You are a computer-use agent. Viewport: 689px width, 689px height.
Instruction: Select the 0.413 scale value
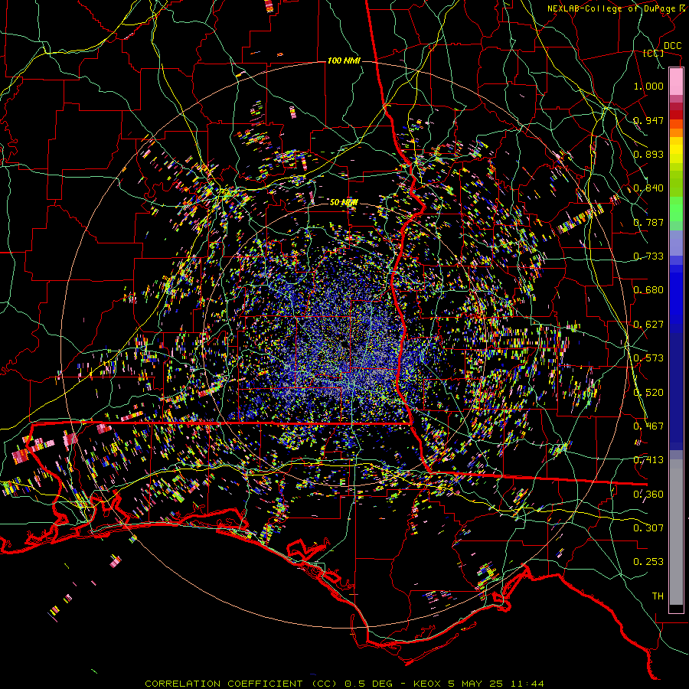coord(648,460)
